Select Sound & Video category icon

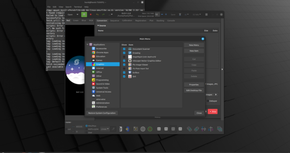(93, 84)
